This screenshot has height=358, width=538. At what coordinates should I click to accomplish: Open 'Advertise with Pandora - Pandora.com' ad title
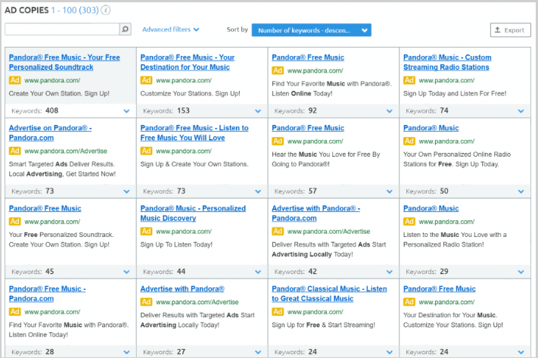coord(316,213)
